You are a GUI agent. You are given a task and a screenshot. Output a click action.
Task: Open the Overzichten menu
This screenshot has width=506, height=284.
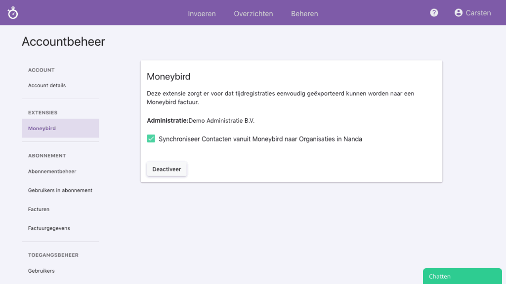pos(253,13)
